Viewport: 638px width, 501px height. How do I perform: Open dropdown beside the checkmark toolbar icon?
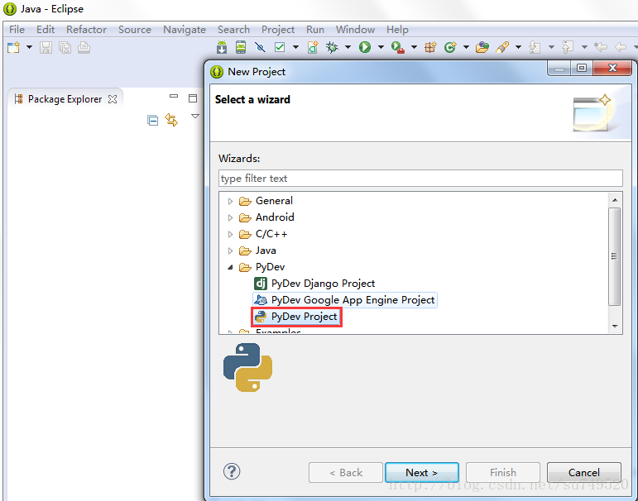click(295, 48)
